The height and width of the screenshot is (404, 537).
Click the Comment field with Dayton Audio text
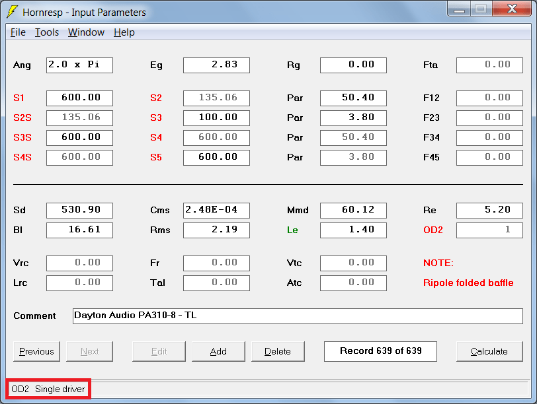(x=298, y=316)
